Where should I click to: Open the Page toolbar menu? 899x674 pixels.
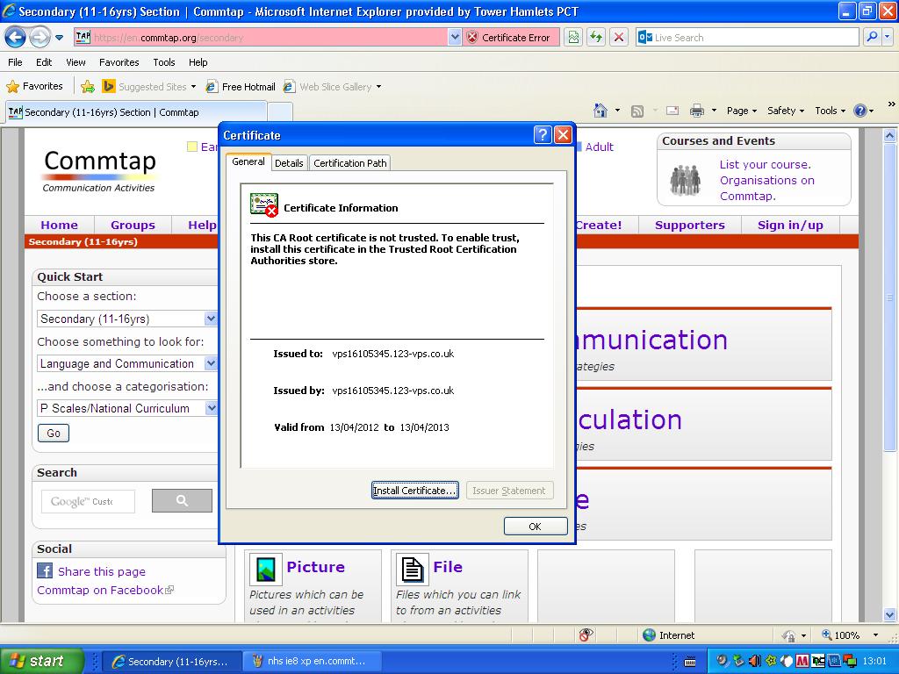741,111
